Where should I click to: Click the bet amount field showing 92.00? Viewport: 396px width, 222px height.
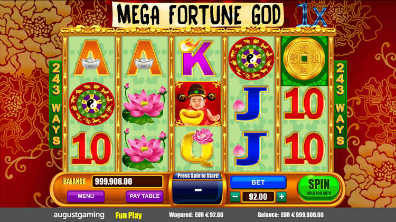[x=258, y=197]
